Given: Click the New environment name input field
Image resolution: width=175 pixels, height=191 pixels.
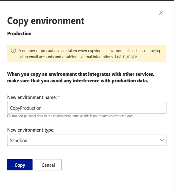Looking at the screenshot, I should (87, 108).
